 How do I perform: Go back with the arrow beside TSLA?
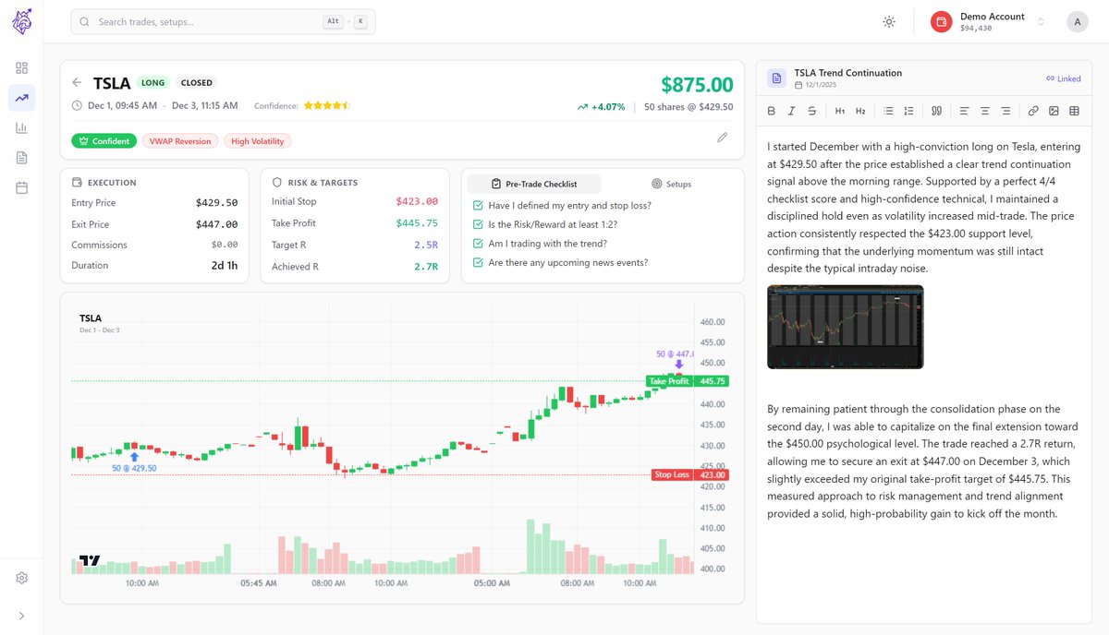tap(77, 82)
